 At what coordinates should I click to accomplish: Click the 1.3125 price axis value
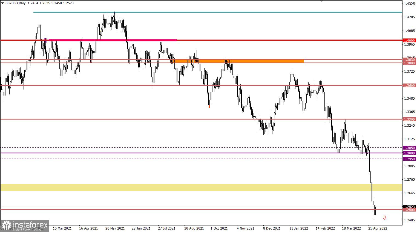[x=409, y=139]
